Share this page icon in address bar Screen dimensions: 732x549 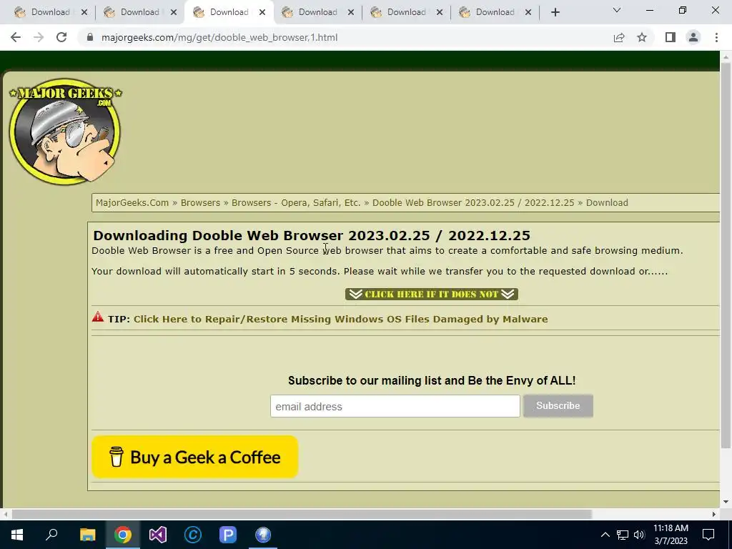coord(619,37)
